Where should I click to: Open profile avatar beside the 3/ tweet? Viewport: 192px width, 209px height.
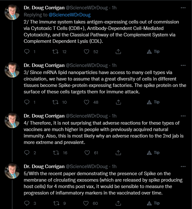[x=12, y=70]
